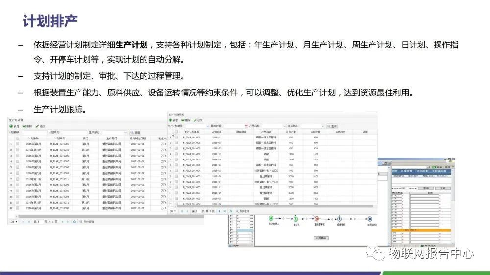
Task: Click the 计划名称 column header in 生产月计划
Action: [33, 138]
